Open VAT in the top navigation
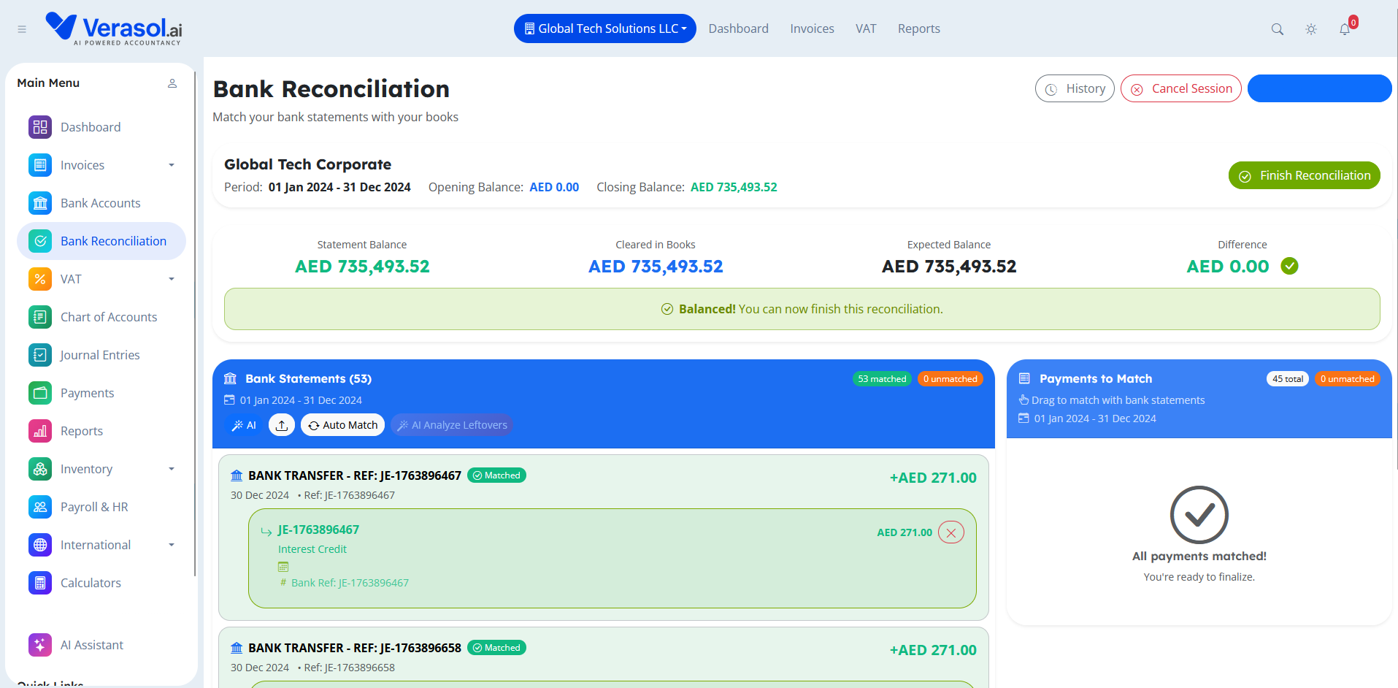Screen dimensions: 1398x688 point(866,28)
